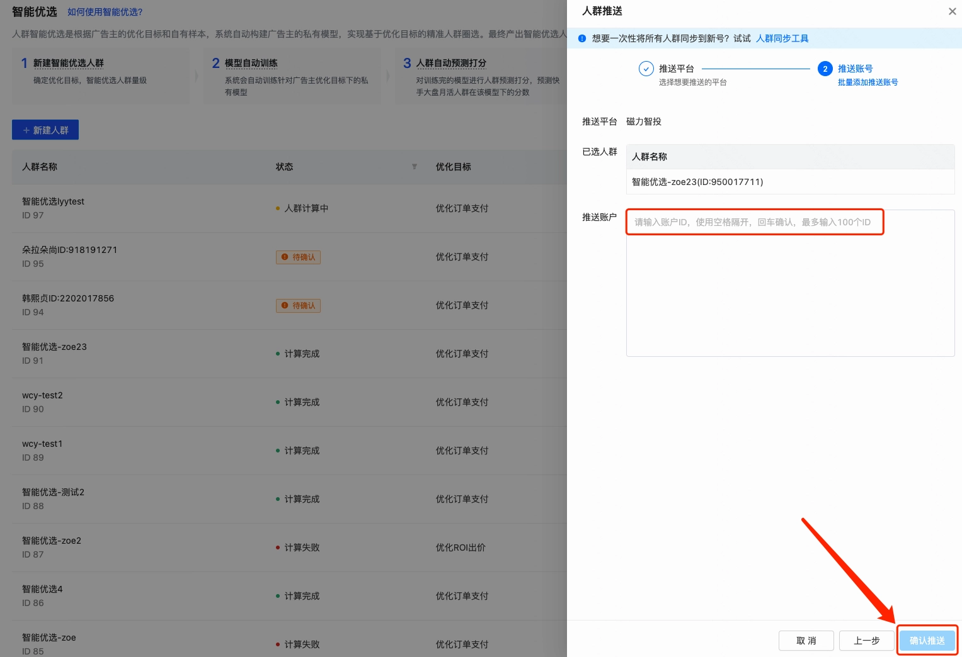Click the 上一步 back button
Image resolution: width=962 pixels, height=657 pixels.
tap(867, 640)
